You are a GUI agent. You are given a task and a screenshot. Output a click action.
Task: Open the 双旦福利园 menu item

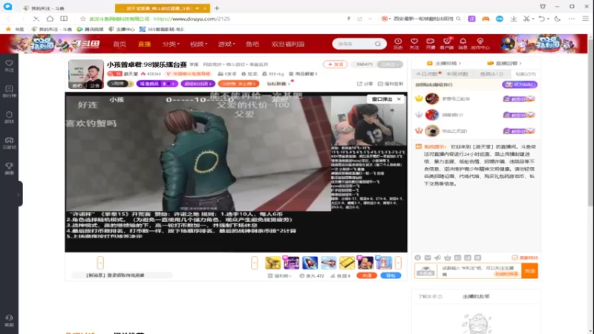coord(288,45)
